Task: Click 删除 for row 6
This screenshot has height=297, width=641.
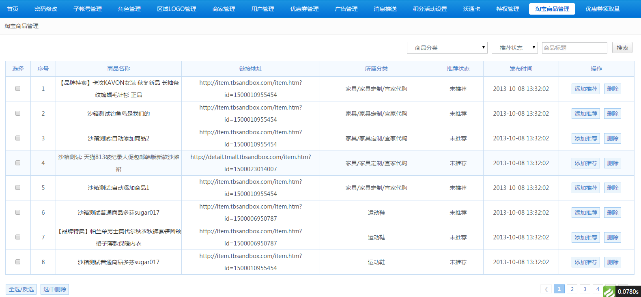Action: pos(613,213)
